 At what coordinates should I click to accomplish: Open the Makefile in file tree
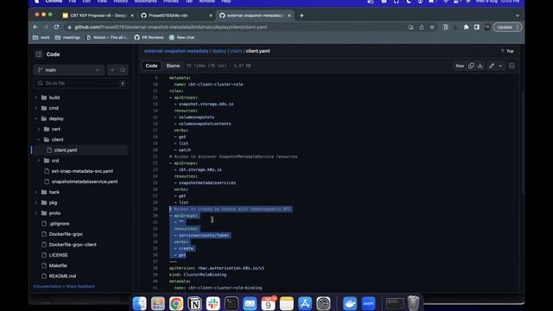58,265
